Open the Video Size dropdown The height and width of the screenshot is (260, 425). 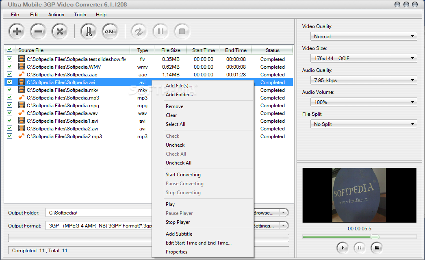(364, 58)
